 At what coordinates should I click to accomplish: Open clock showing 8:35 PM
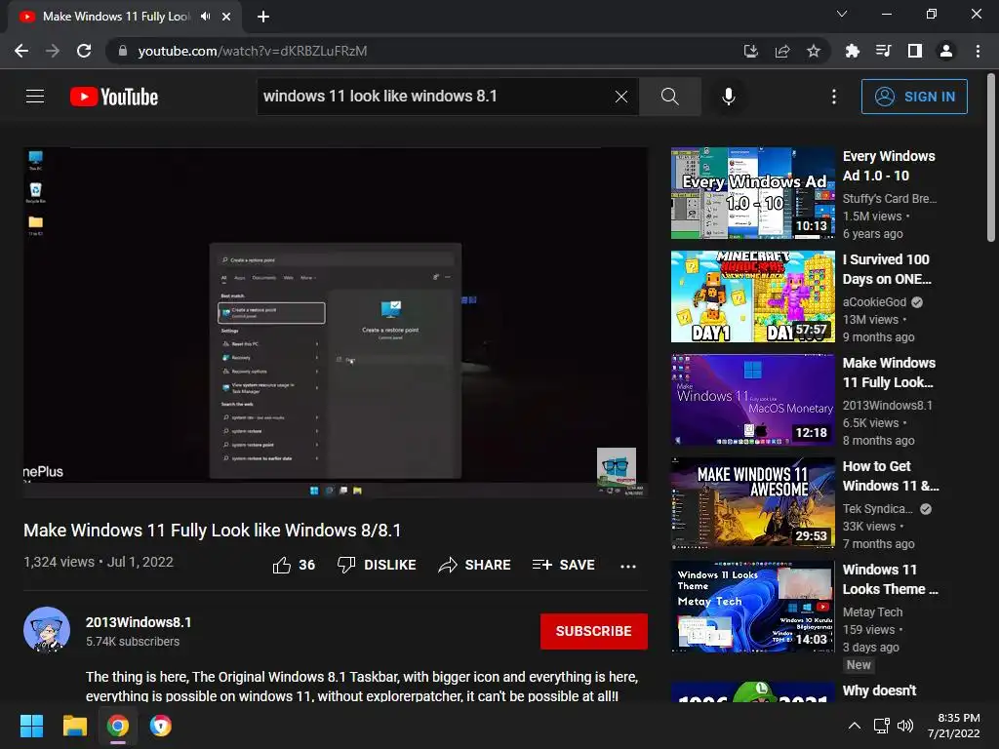click(954, 726)
